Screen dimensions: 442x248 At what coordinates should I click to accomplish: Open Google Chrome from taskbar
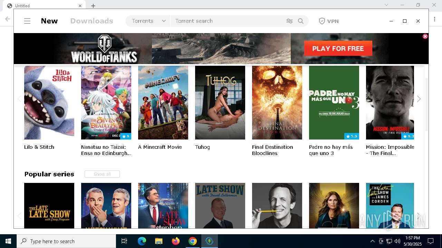[192, 241]
